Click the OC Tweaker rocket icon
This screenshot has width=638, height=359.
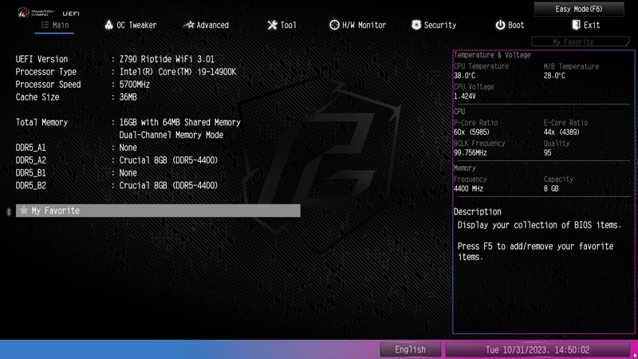[x=108, y=25]
